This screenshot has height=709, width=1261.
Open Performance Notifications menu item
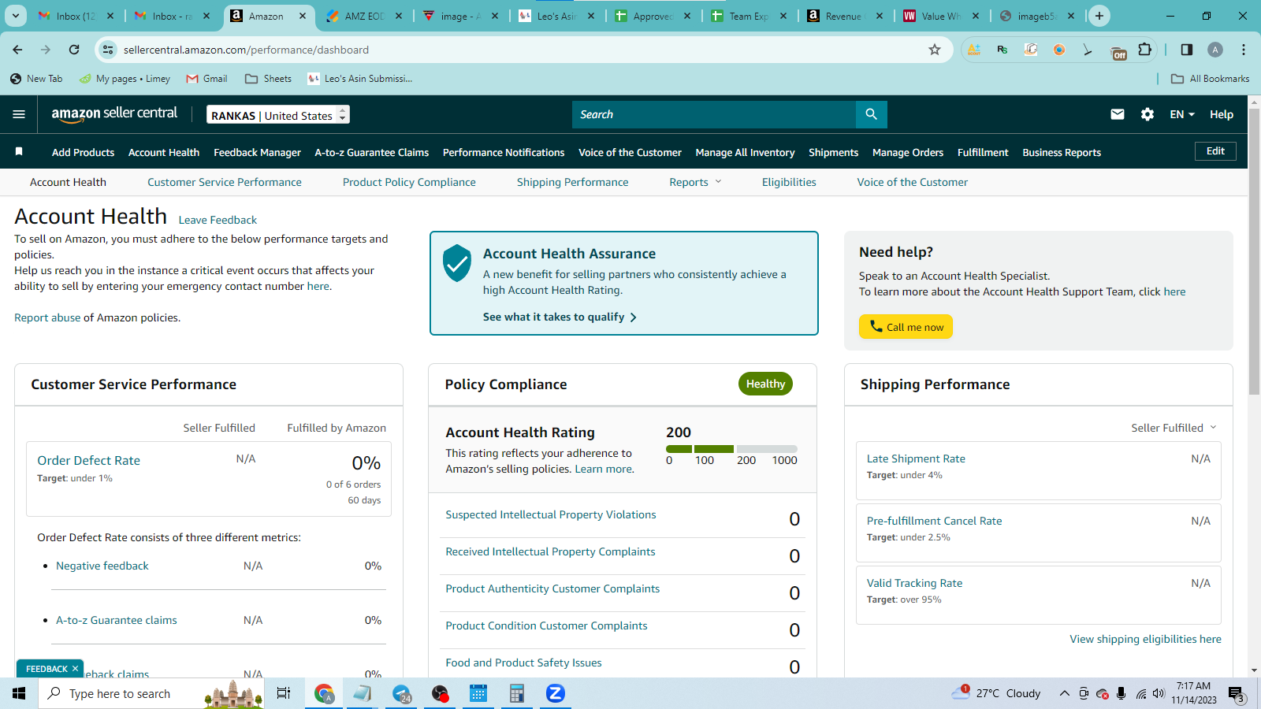click(x=504, y=152)
